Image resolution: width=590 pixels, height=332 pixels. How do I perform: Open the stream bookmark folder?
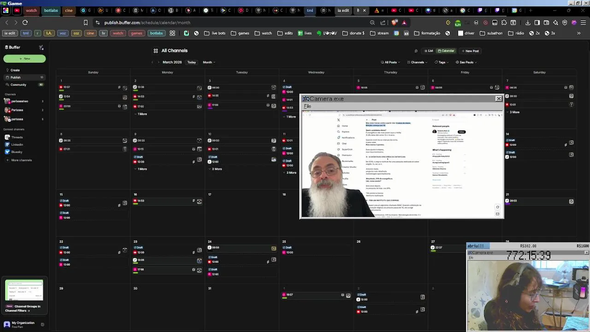pos(379,33)
